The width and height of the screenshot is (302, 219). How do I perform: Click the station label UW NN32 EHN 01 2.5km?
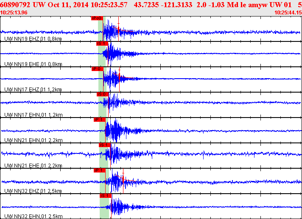coord(34,216)
